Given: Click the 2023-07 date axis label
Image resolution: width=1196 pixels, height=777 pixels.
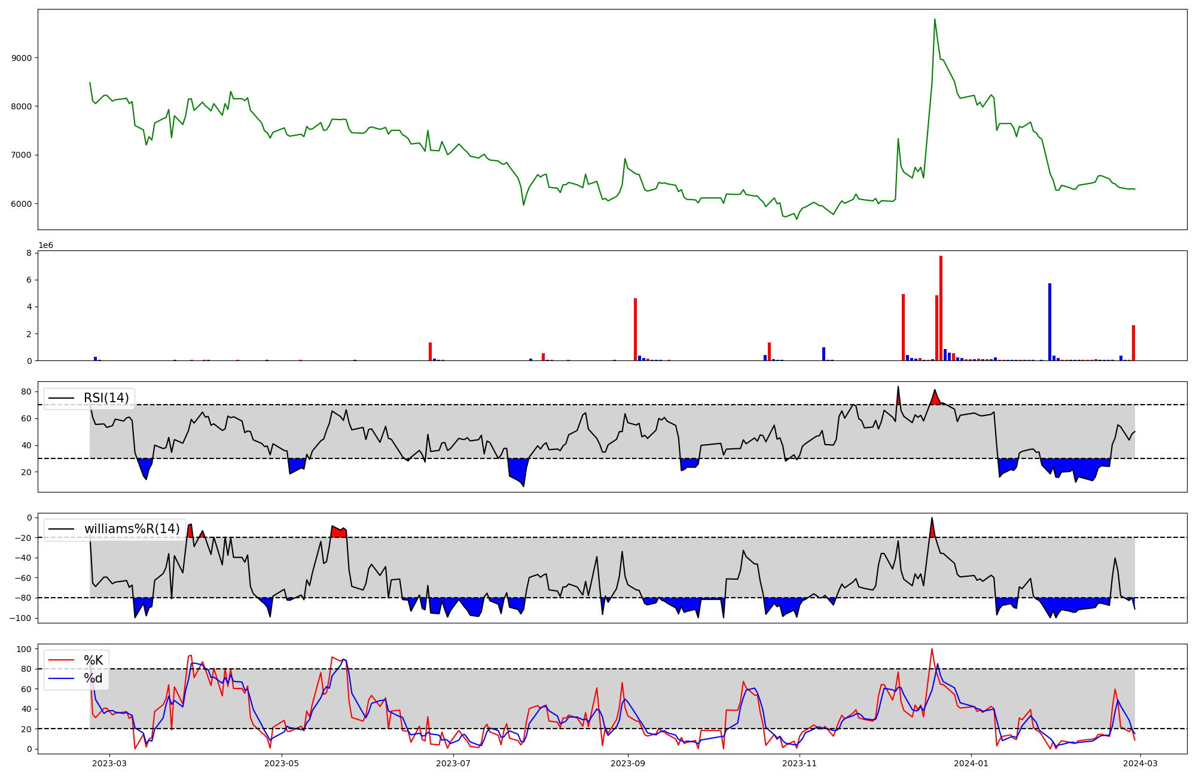Looking at the screenshot, I should click(454, 763).
